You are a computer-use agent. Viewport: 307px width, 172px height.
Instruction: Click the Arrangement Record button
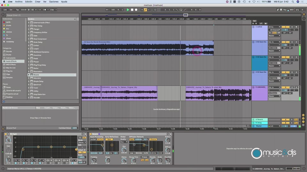pos(136,10)
